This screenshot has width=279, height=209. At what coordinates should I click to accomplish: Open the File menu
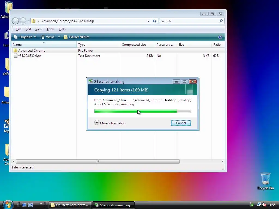(19, 29)
